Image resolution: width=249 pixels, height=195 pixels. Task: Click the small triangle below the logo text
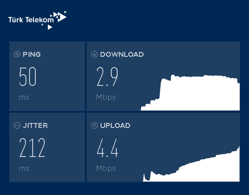point(50,27)
